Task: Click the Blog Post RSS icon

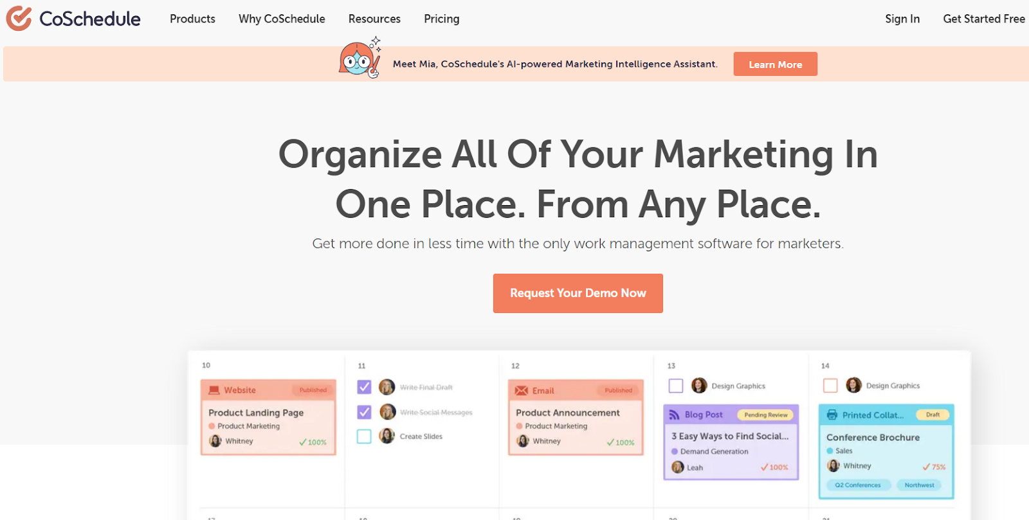Action: pos(675,415)
